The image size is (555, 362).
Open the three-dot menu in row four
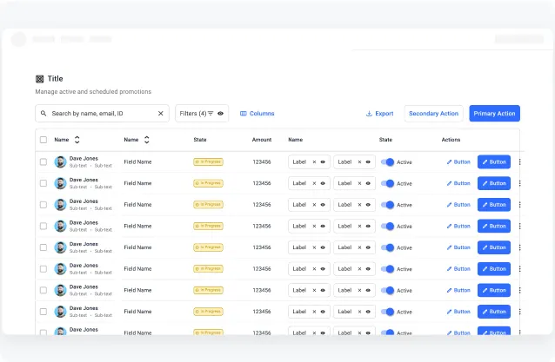click(x=519, y=226)
